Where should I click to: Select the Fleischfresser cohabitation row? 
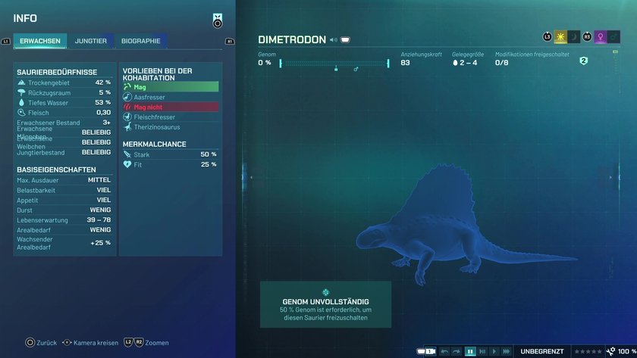coord(171,117)
